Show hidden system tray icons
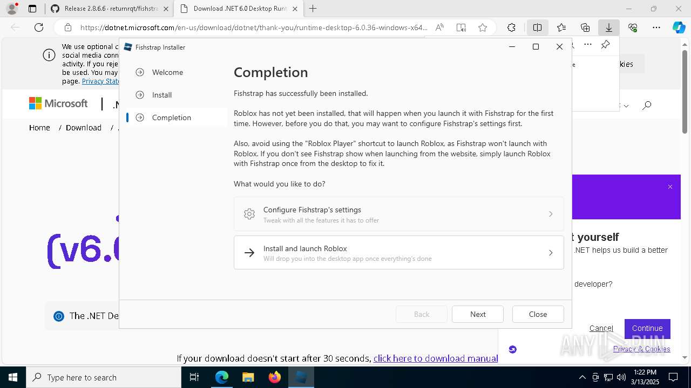691x388 pixels. point(582,377)
